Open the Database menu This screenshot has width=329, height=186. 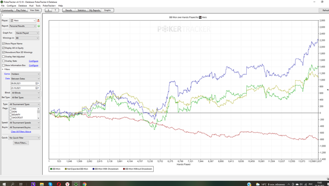pyautogui.click(x=23, y=6)
